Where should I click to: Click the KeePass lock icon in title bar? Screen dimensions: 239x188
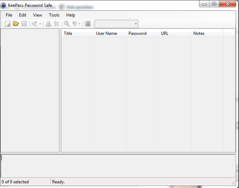(x=3, y=5)
